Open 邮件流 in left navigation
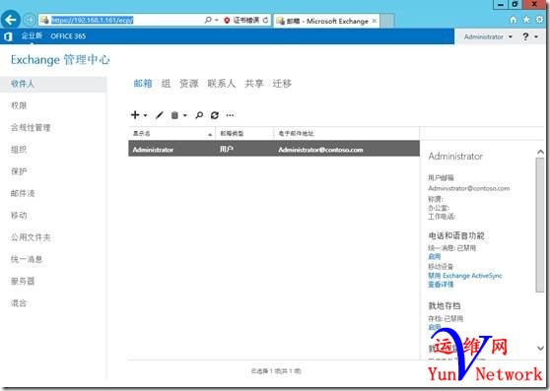550x391 pixels. [23, 193]
